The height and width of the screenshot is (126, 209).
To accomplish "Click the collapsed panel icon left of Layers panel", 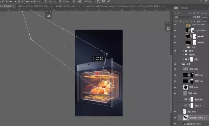I will 168,28.
